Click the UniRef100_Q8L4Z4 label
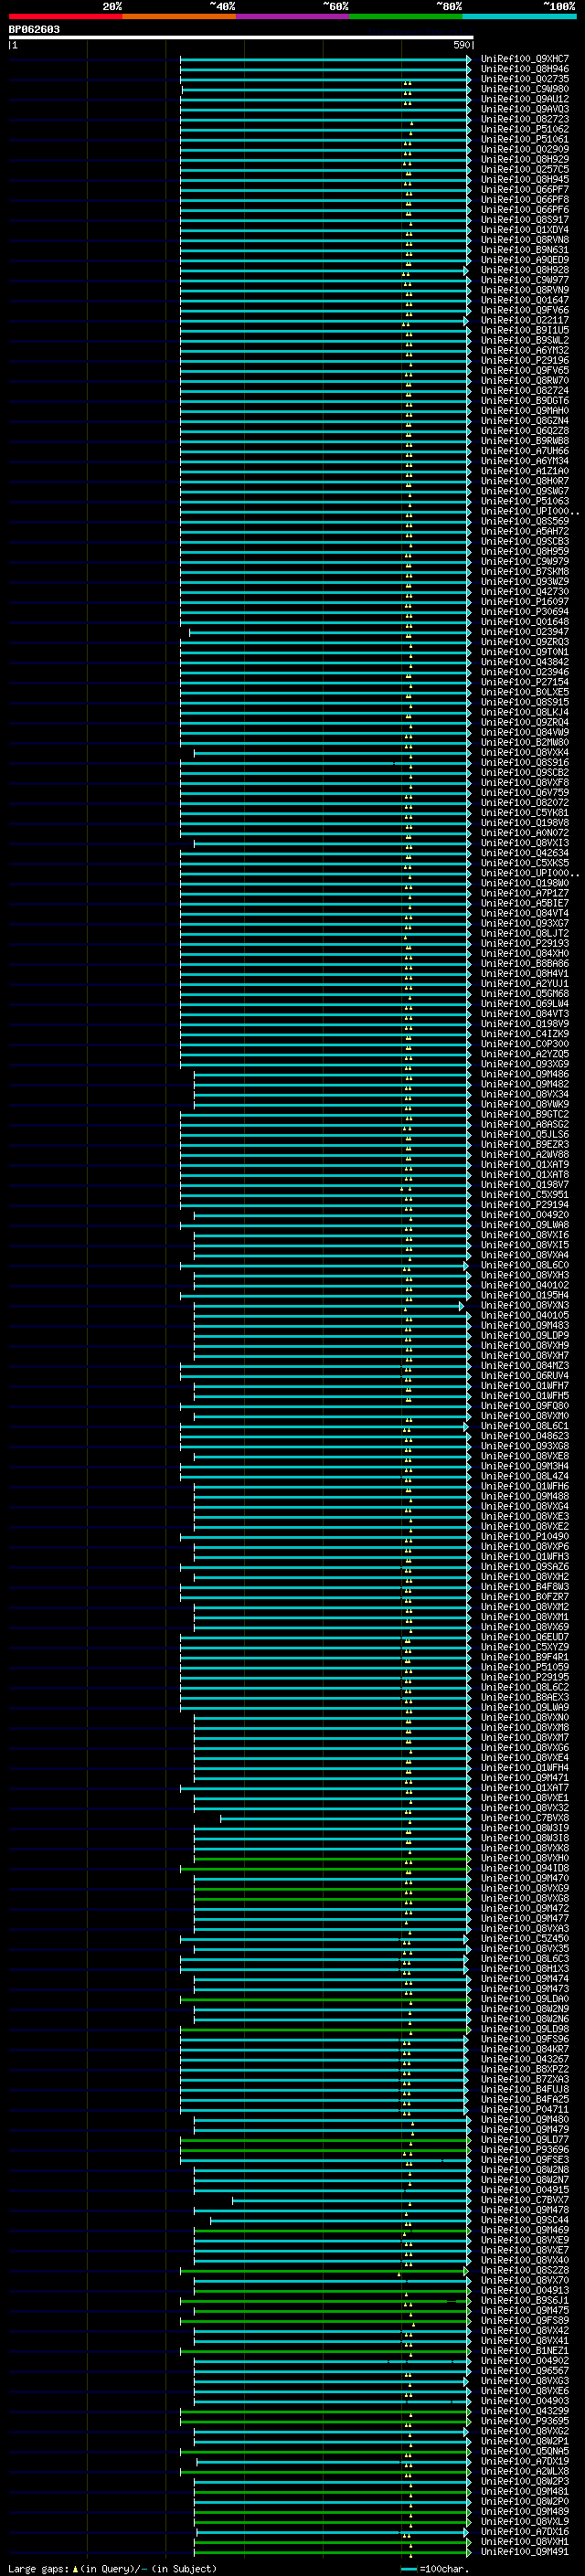The width and height of the screenshot is (585, 2576). click(x=525, y=1477)
